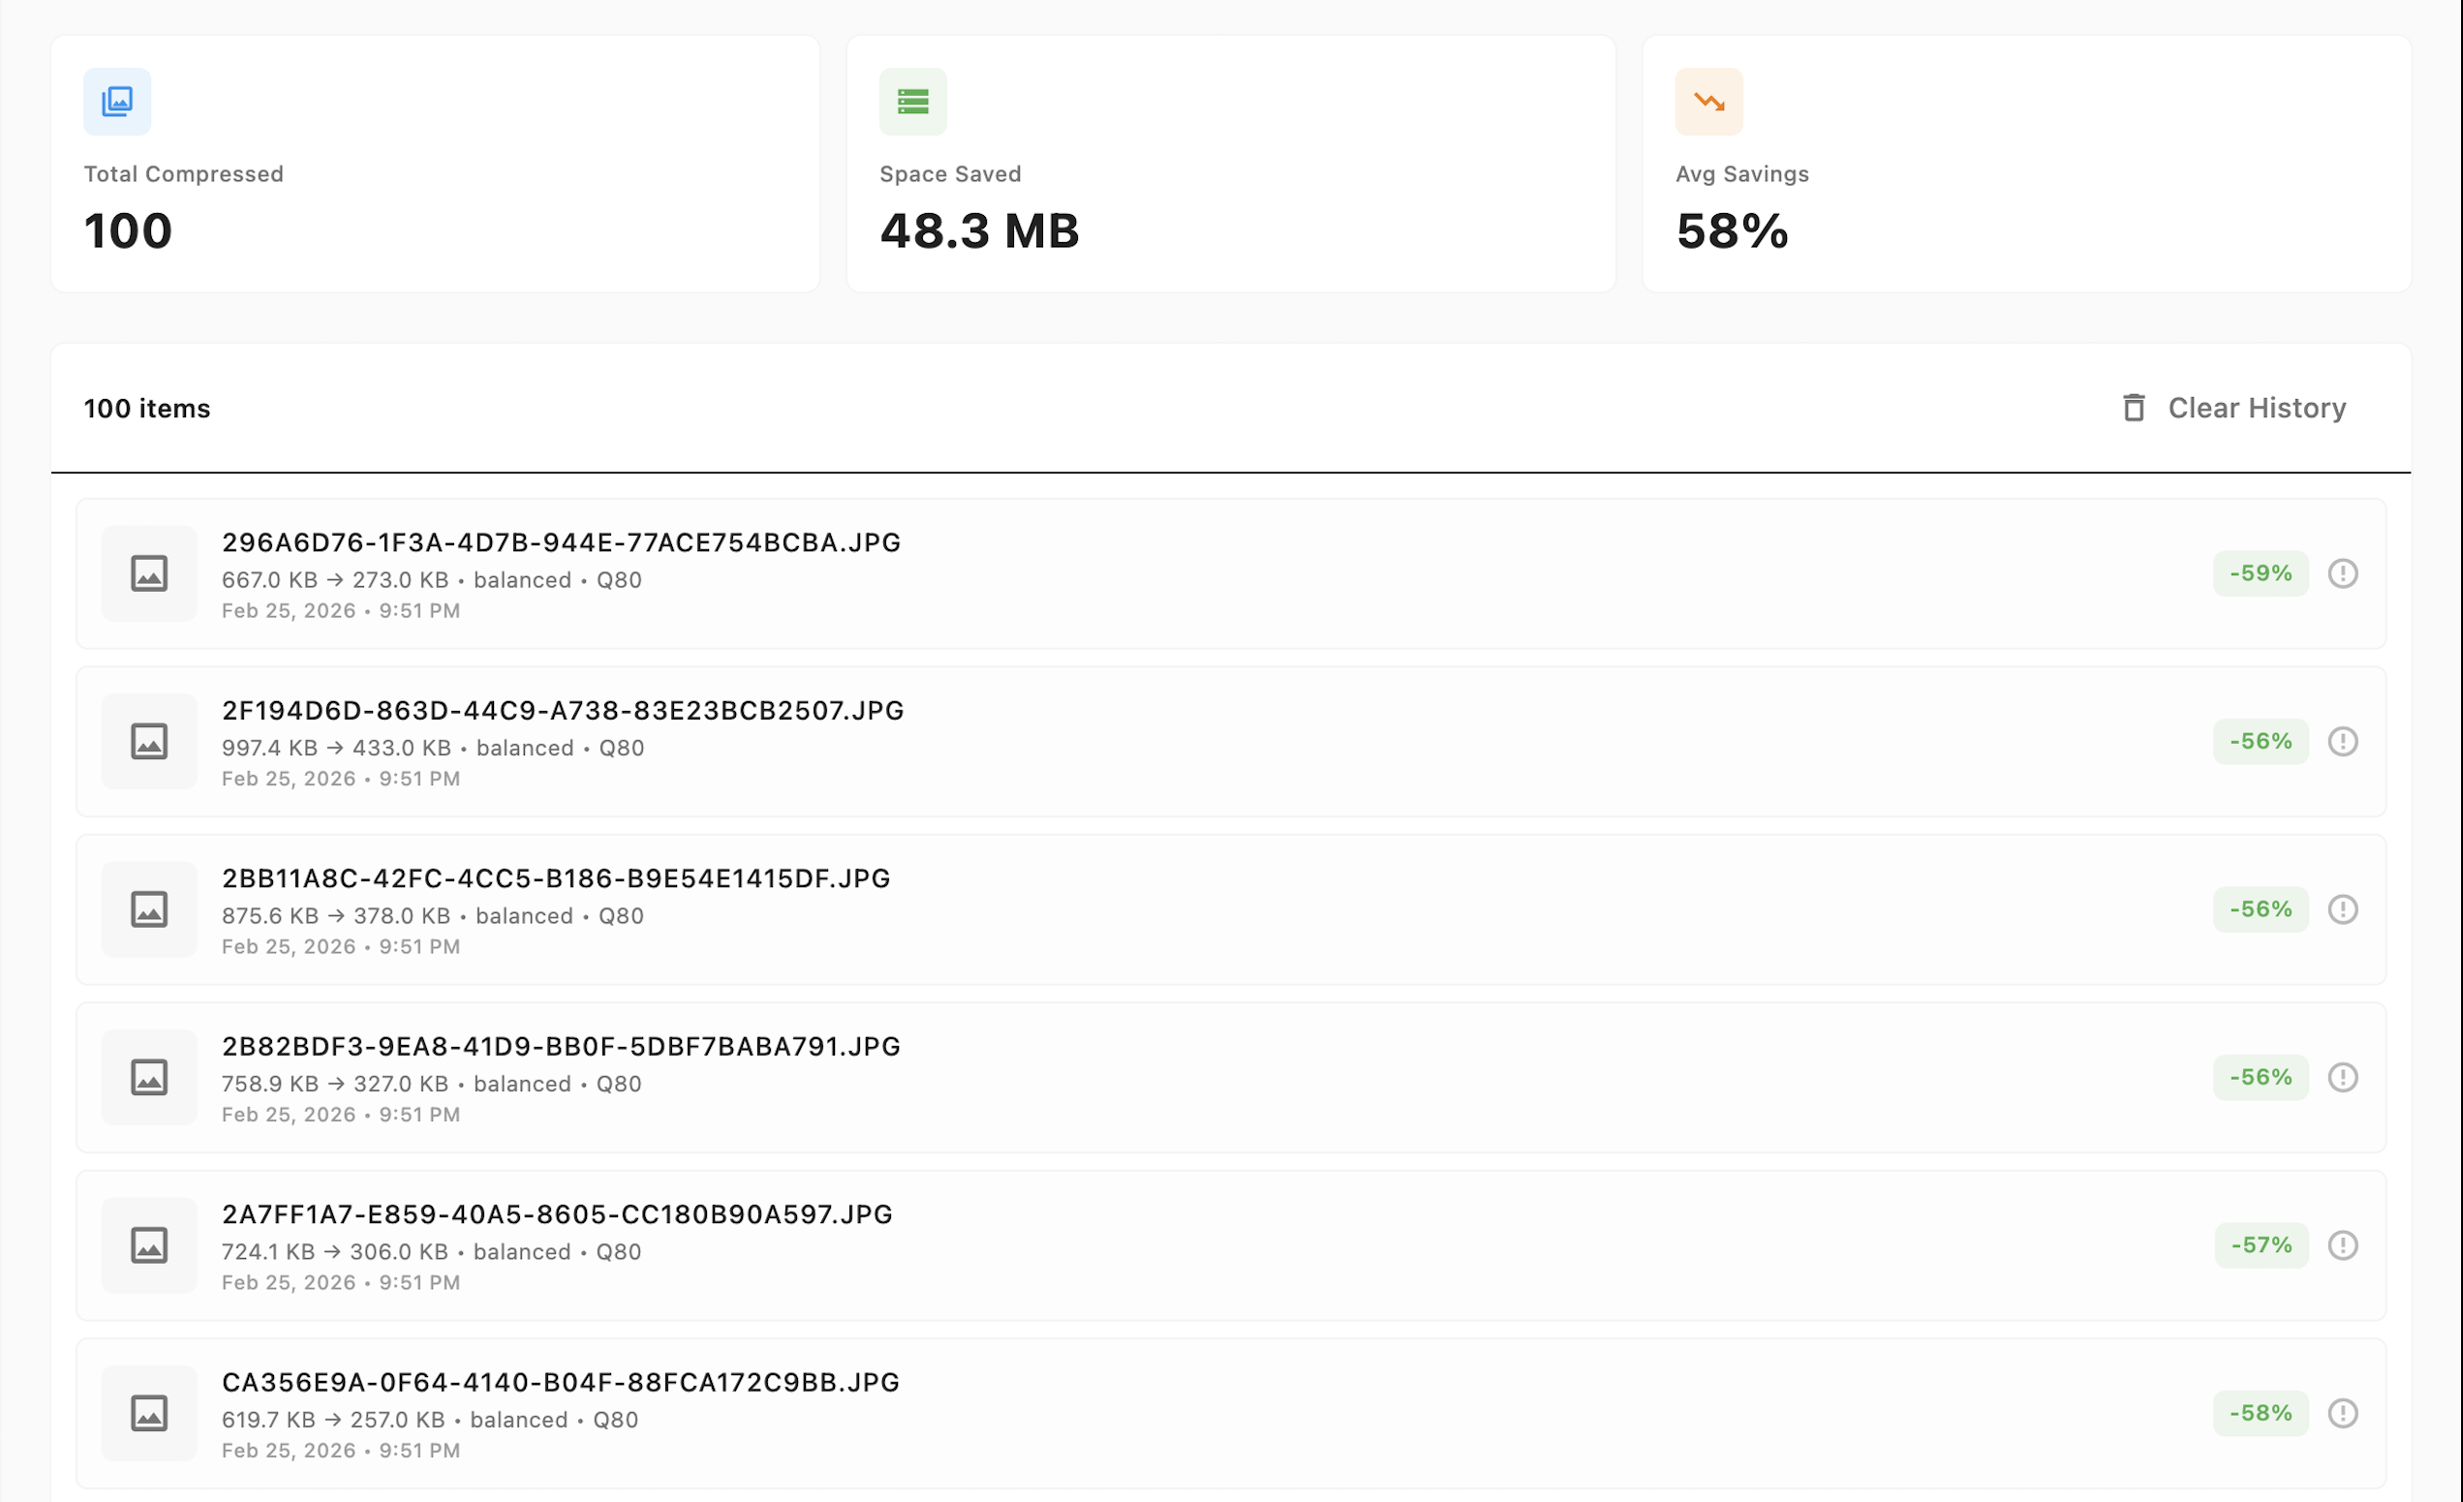Click the info icon on CA356E9A entry

(2344, 1413)
